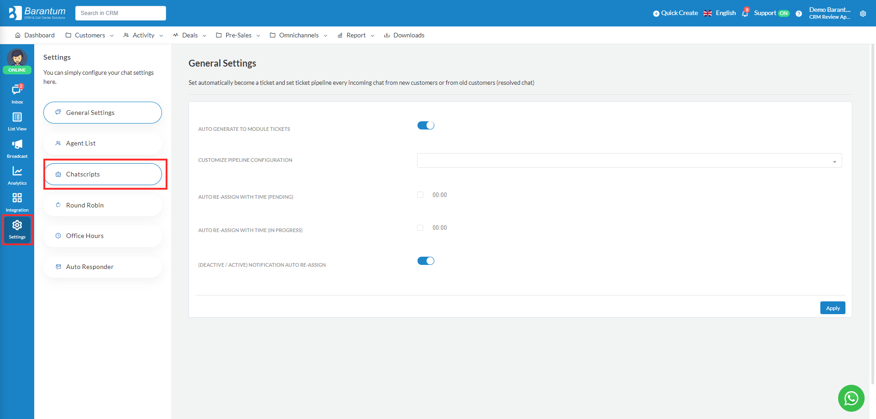Expand Pre-Sales menu
The width and height of the screenshot is (876, 419).
click(238, 35)
